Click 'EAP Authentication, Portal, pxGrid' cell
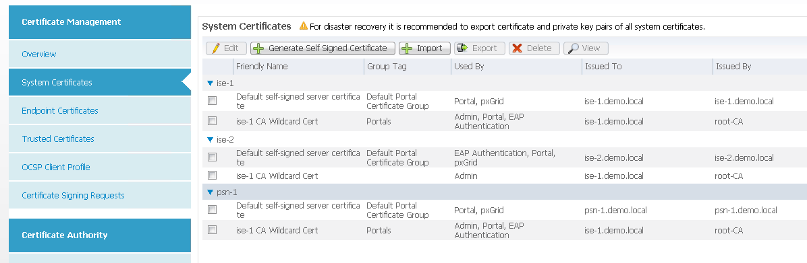 [505, 157]
